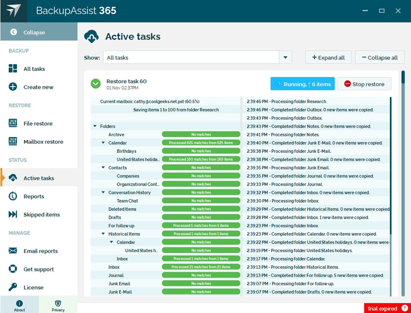Click the File restore sliders icon

[13, 123]
